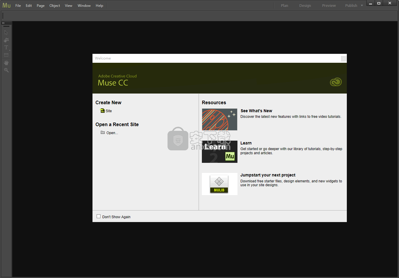Click the Creative Cloud logo icon
399x278 pixels.
(x=336, y=82)
